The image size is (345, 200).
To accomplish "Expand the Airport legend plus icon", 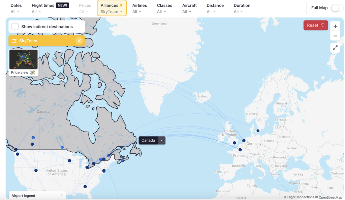I will [x=62, y=195].
